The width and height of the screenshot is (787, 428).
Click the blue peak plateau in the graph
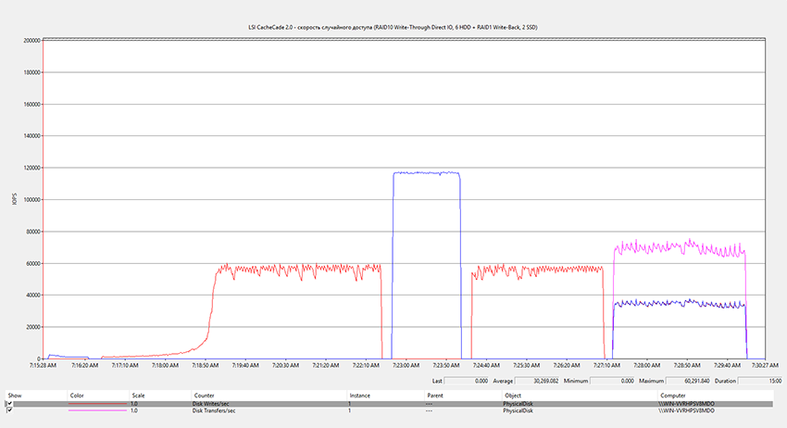pos(426,172)
